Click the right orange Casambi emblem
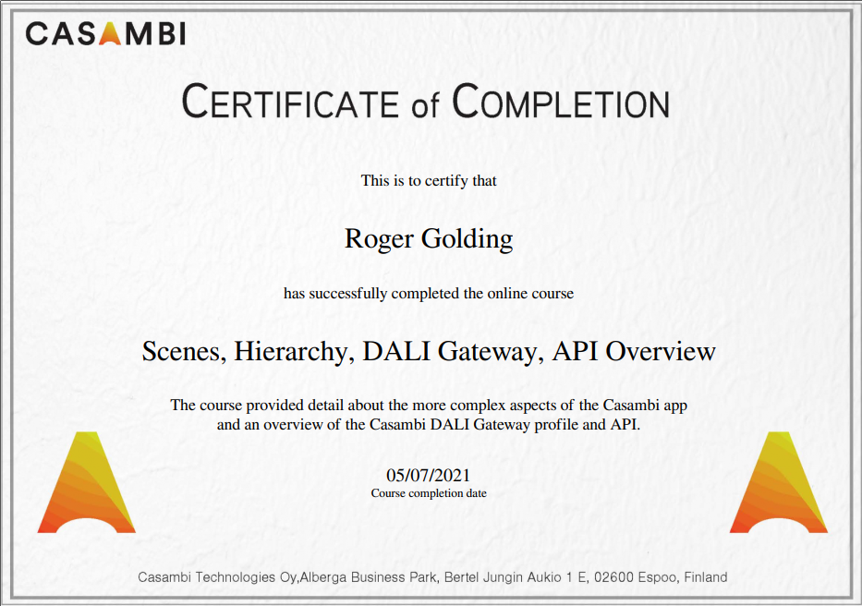The width and height of the screenshot is (862, 606). pyautogui.click(x=778, y=483)
